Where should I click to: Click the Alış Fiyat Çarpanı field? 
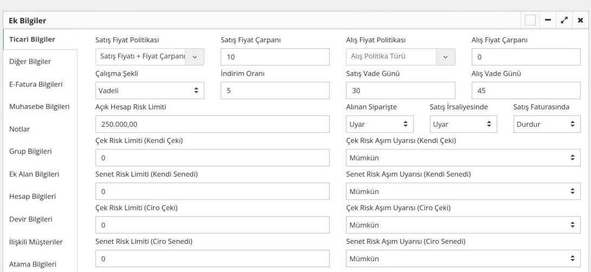tap(526, 57)
